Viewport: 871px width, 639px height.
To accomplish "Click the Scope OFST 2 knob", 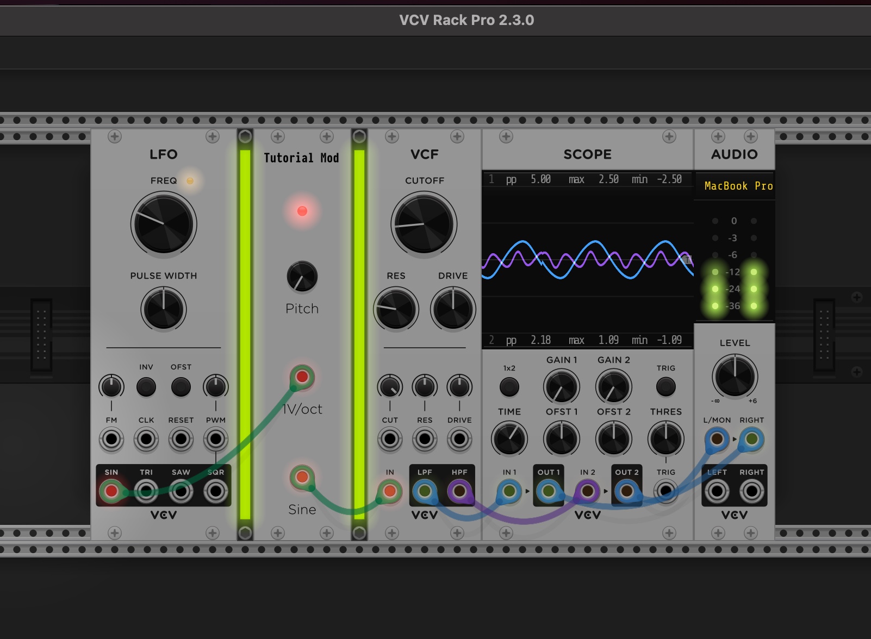I will [614, 439].
